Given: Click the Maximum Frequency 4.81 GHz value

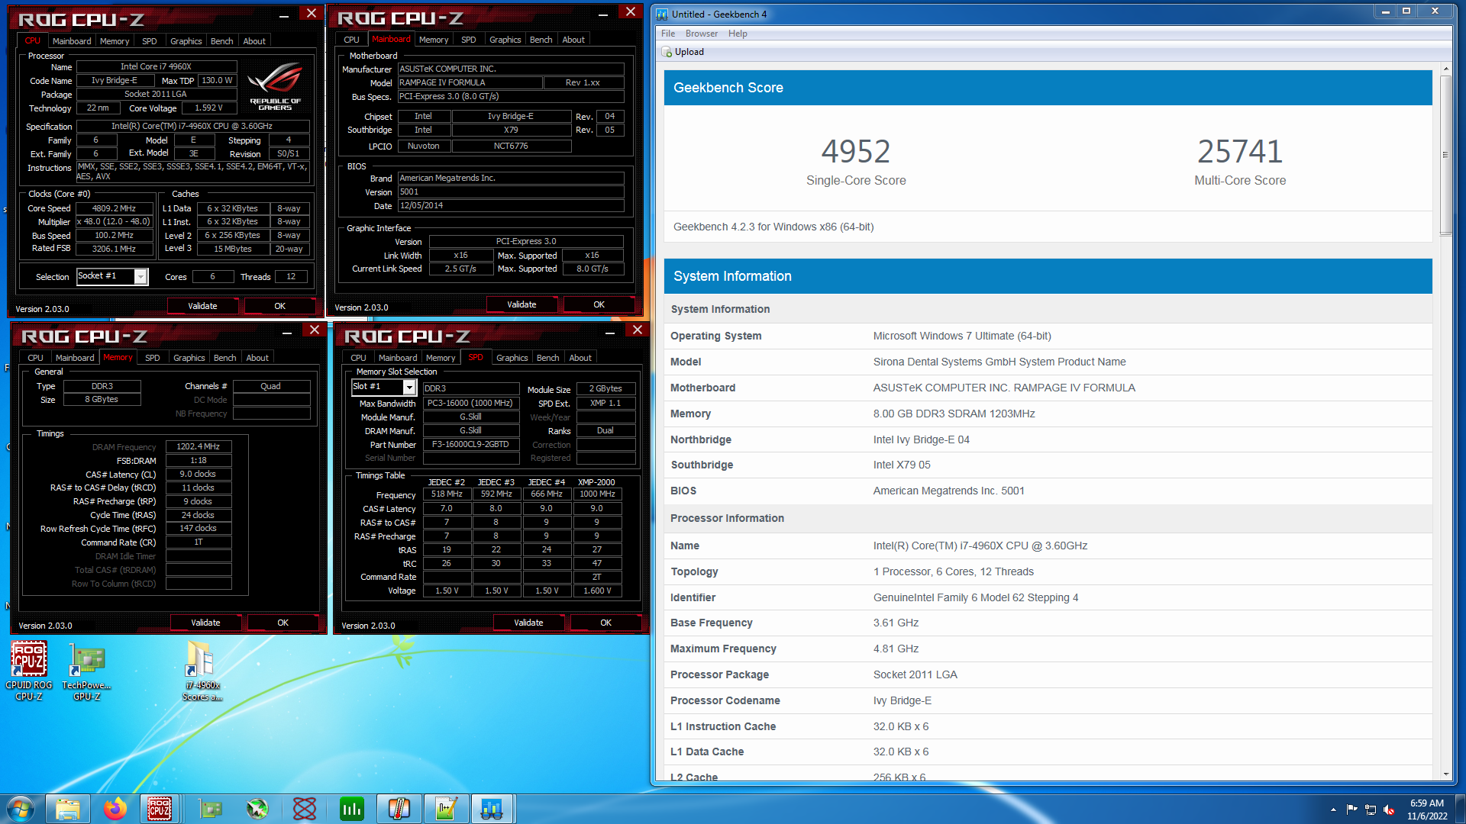Looking at the screenshot, I should pyautogui.click(x=896, y=649).
